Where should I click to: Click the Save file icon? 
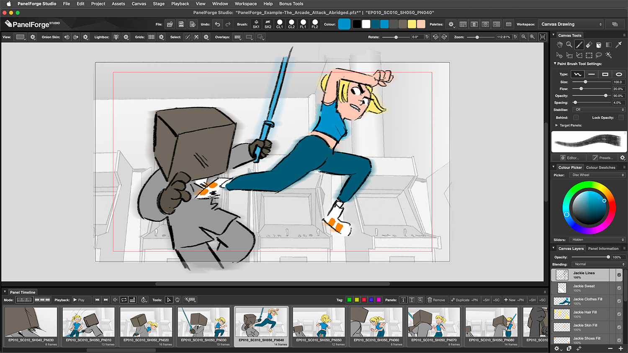[x=181, y=24]
